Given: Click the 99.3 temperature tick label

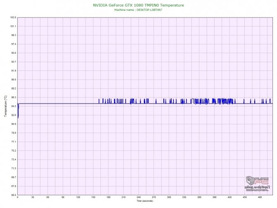Looking at the screenshot, I should click(14, 35).
